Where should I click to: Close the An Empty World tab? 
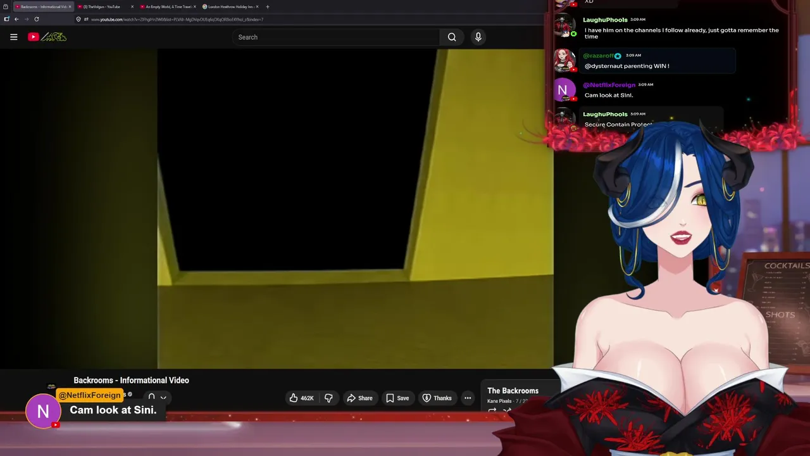pos(194,6)
